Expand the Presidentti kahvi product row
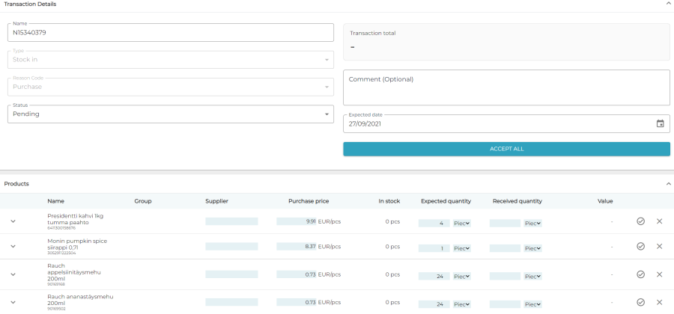This screenshot has width=674, height=314. pos(13,221)
